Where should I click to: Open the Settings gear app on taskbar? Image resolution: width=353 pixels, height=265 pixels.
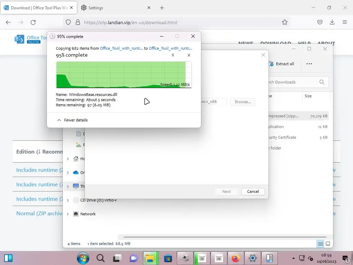click(253, 258)
